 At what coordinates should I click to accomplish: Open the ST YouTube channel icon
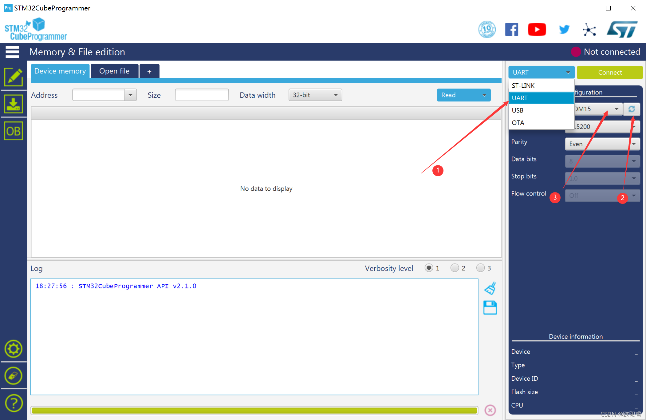click(x=537, y=30)
